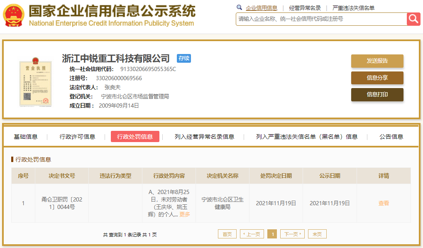Select the 严重违法失信名单 search category

(x=353, y=8)
